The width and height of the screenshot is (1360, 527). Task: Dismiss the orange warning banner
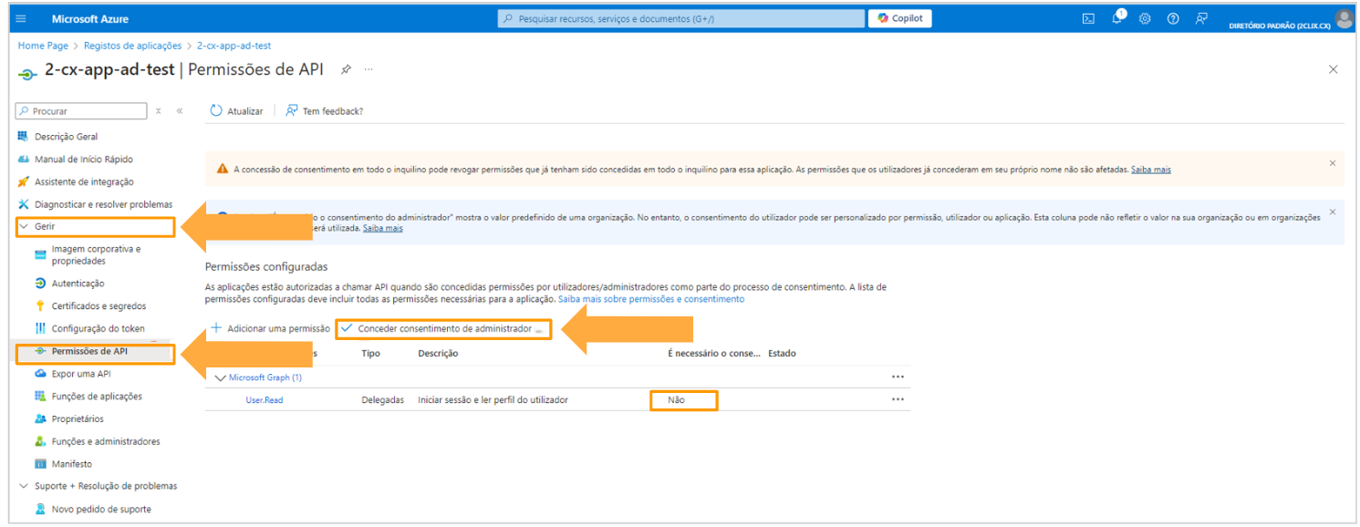(1332, 163)
